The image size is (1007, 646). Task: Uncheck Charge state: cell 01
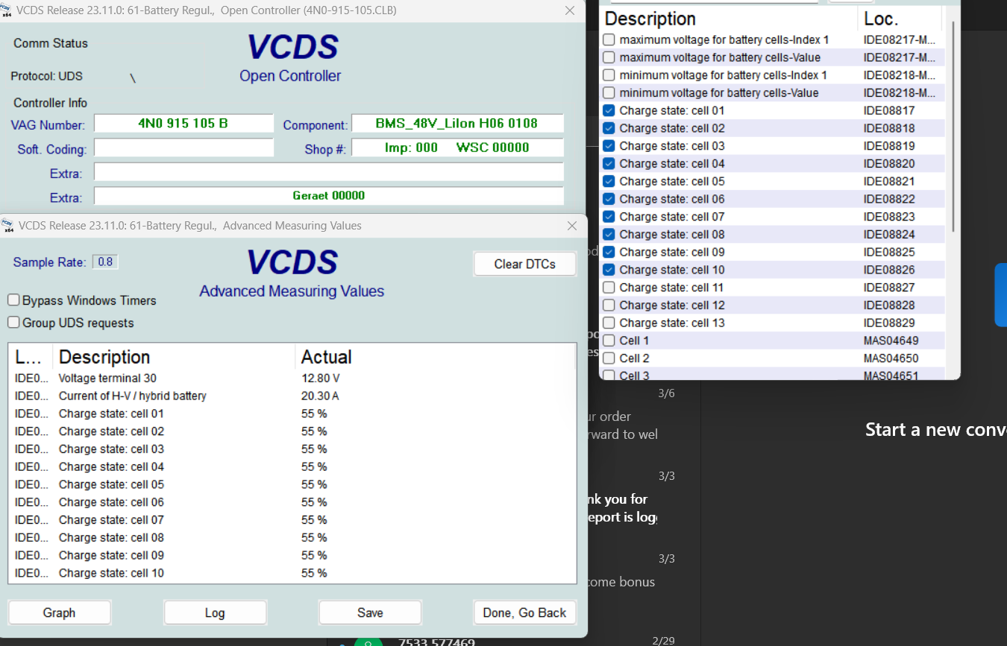(x=609, y=110)
